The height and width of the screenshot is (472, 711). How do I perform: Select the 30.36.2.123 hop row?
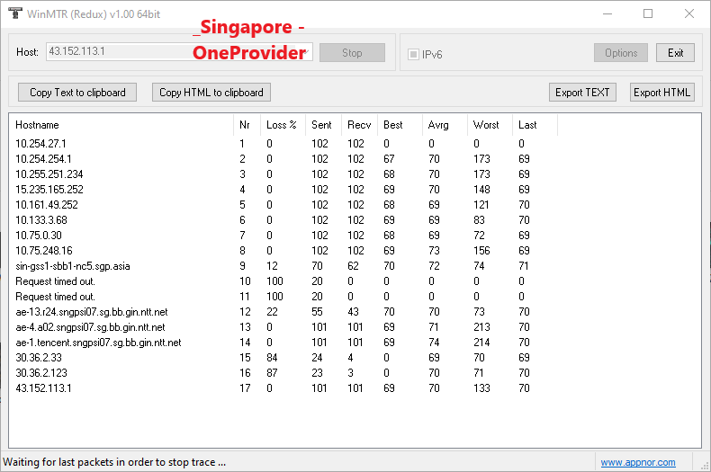pos(283,373)
